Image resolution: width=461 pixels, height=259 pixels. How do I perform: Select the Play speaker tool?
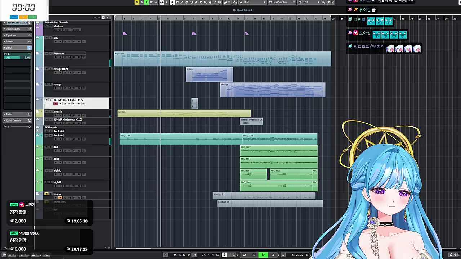220,2
